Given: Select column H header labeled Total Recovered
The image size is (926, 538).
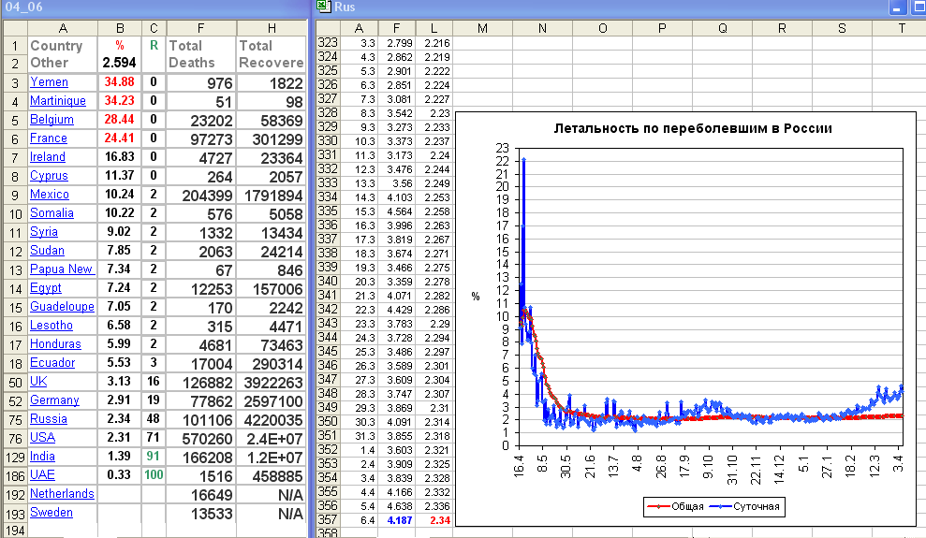Looking at the screenshot, I should point(270,28).
